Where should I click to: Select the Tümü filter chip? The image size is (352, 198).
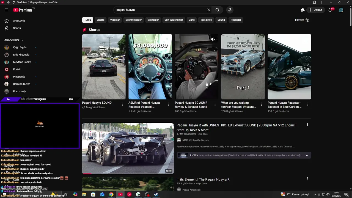point(87,20)
